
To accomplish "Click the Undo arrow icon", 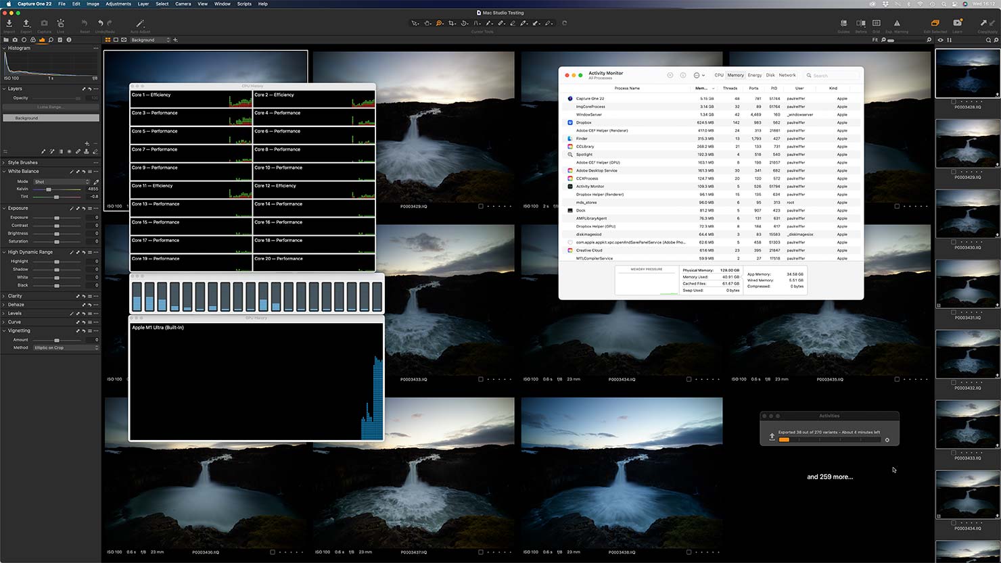I will pyautogui.click(x=101, y=23).
